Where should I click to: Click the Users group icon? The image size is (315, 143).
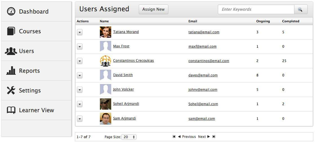[11, 51]
